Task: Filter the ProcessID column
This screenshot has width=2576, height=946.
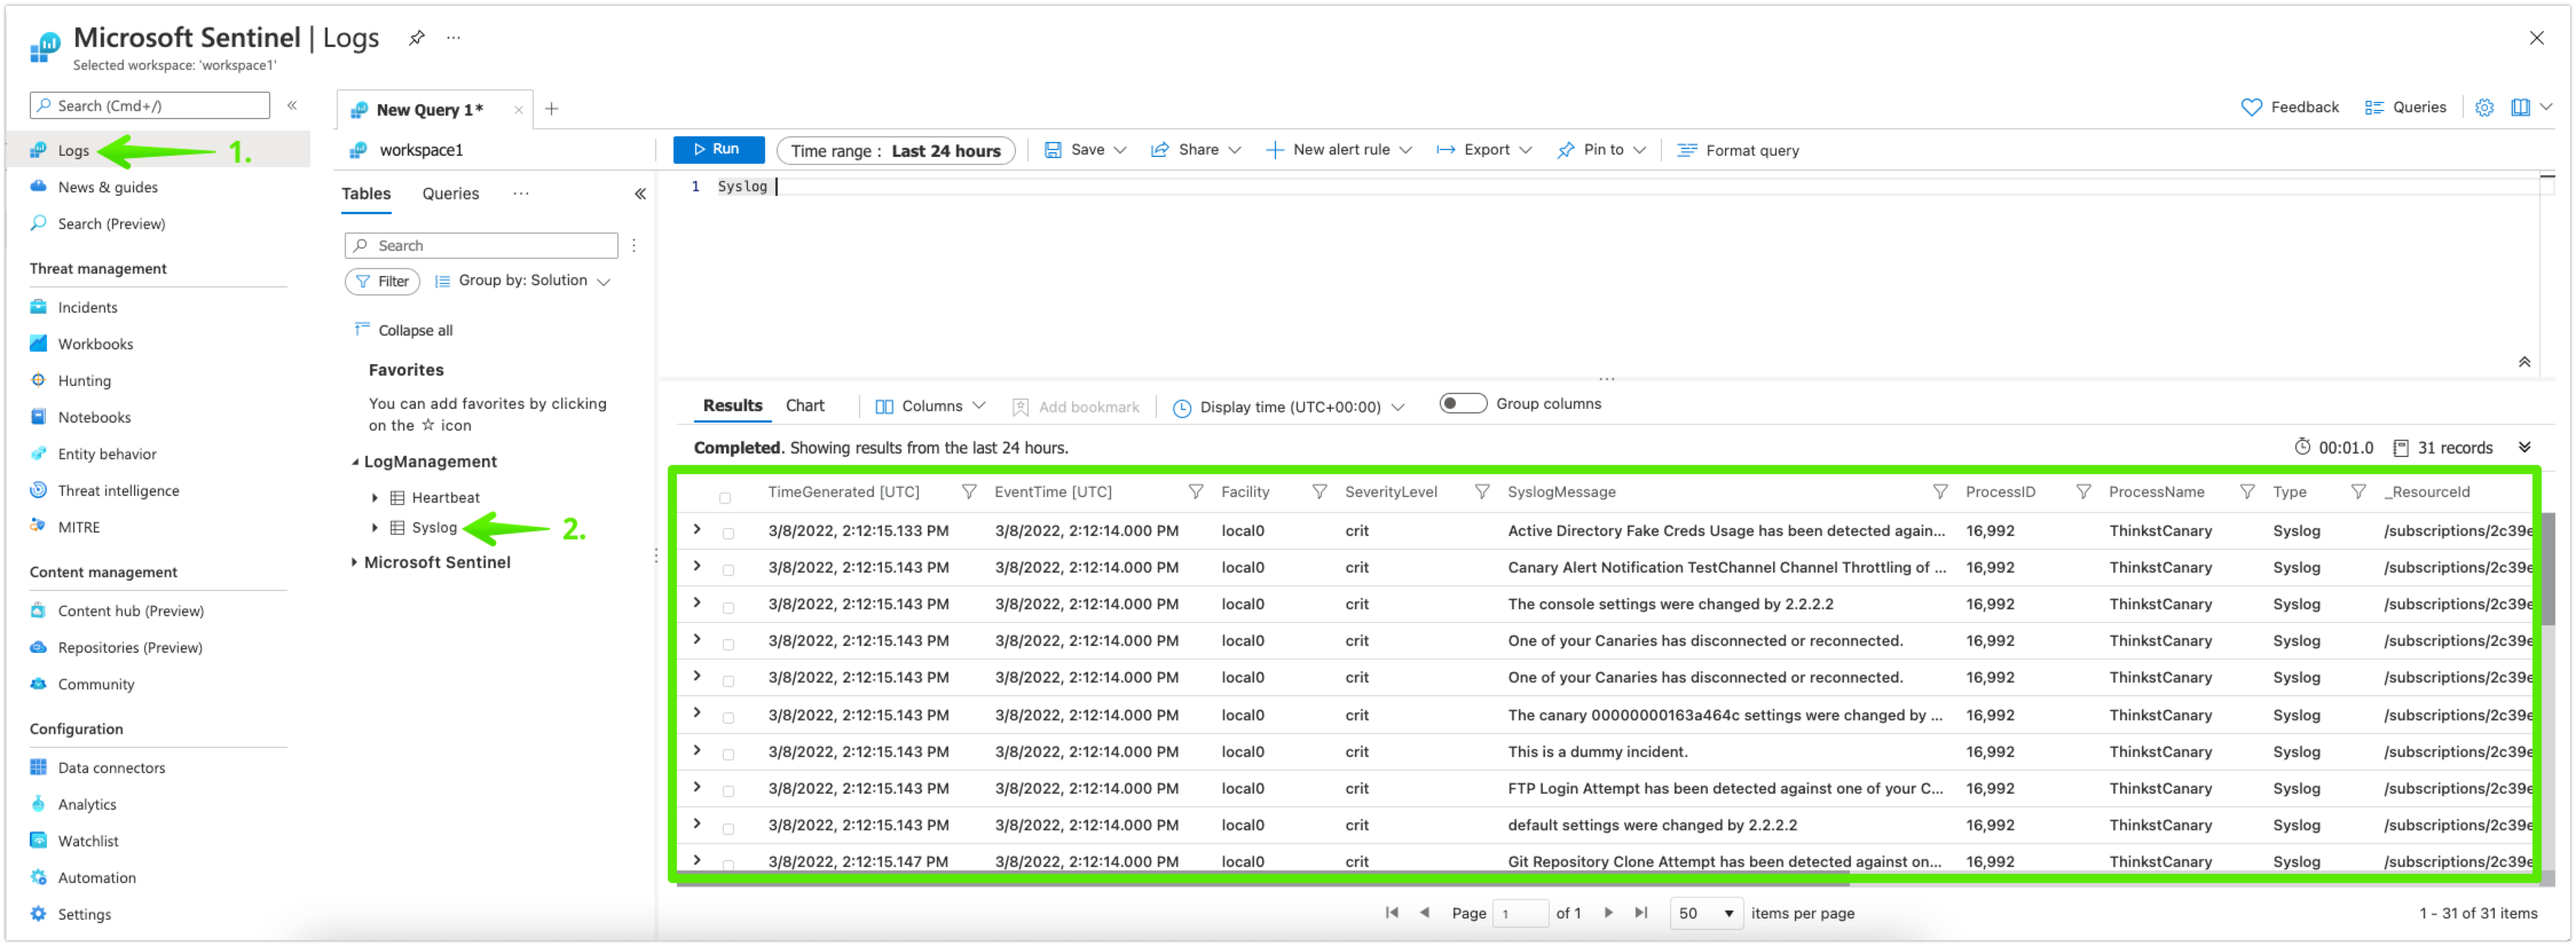Action: (2083, 492)
